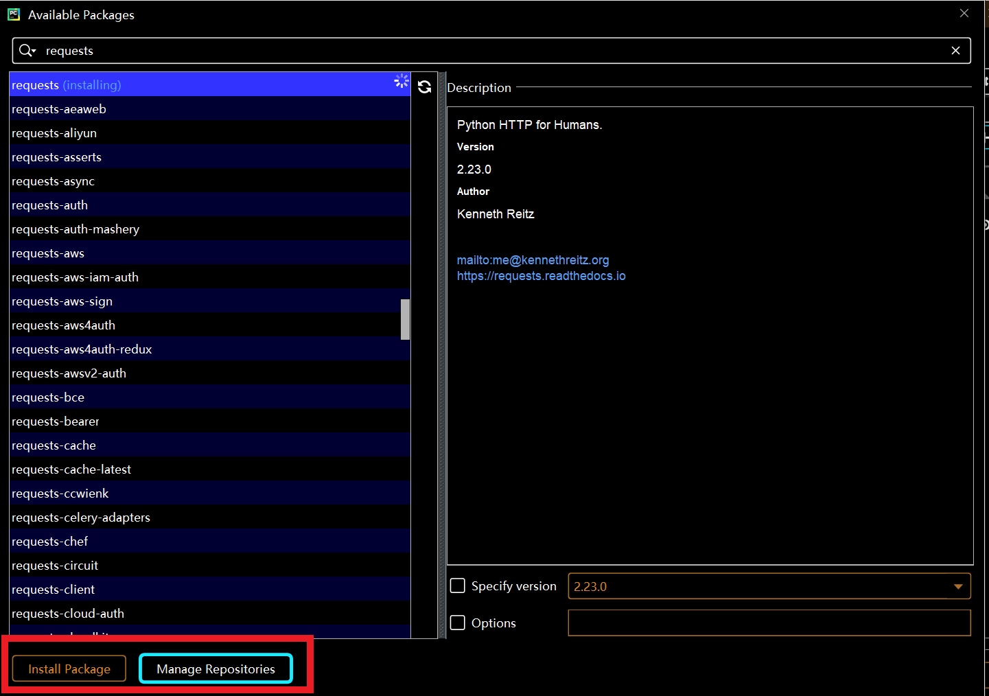Click the installing spinner beside requests
The height and width of the screenshot is (696, 989).
[x=402, y=81]
